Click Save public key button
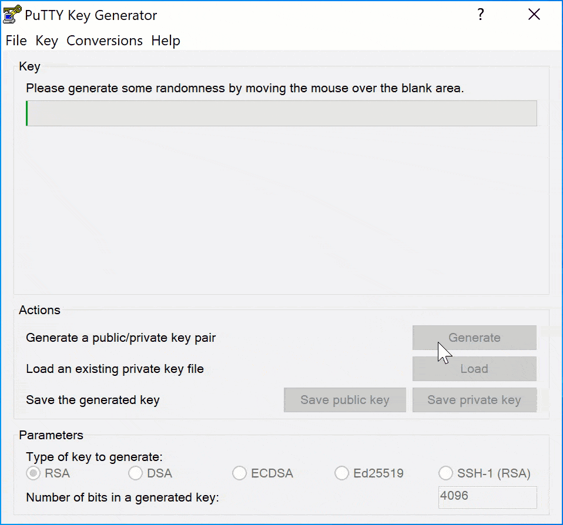 pyautogui.click(x=345, y=400)
